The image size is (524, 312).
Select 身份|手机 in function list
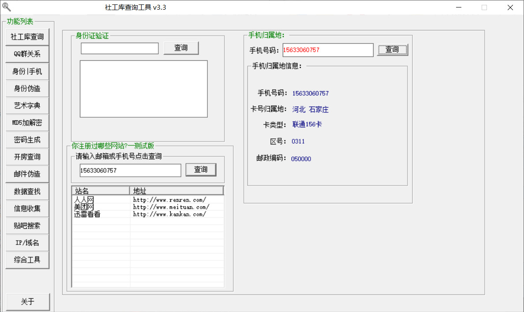[x=27, y=71]
